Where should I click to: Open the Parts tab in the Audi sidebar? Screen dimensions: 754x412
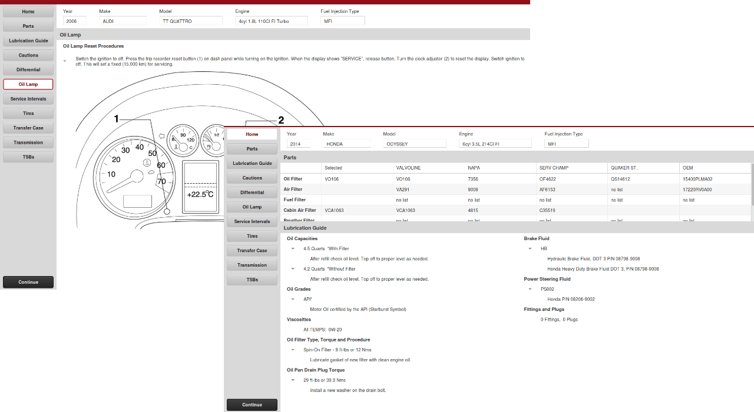(x=28, y=26)
